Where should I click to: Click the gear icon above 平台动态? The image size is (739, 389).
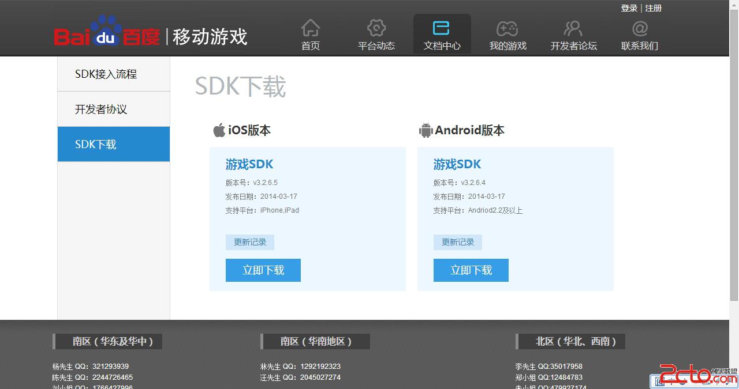376,28
